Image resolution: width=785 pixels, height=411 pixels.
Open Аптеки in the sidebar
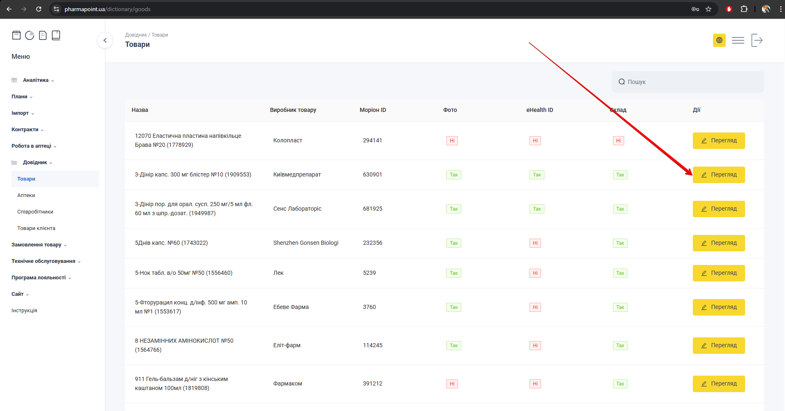26,195
